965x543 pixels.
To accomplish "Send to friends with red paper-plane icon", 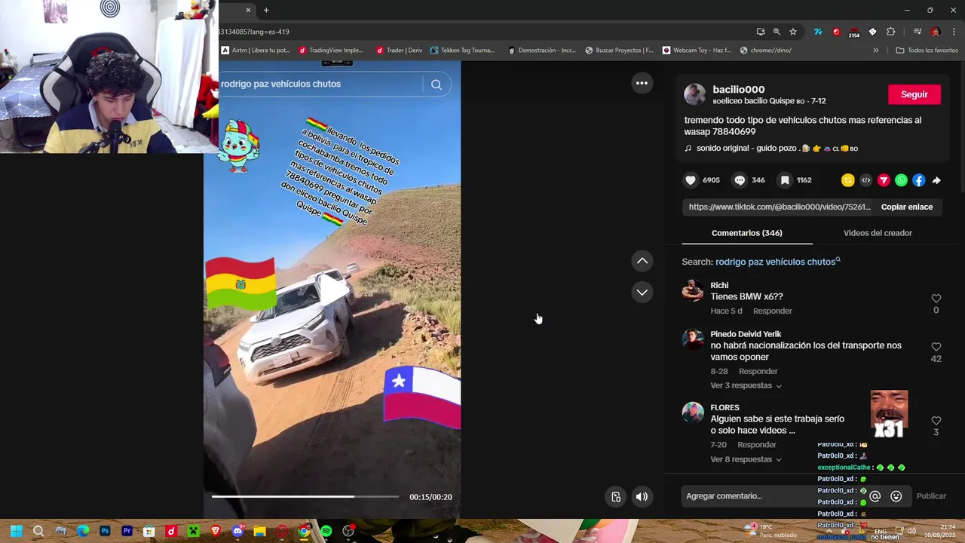I will (x=884, y=180).
